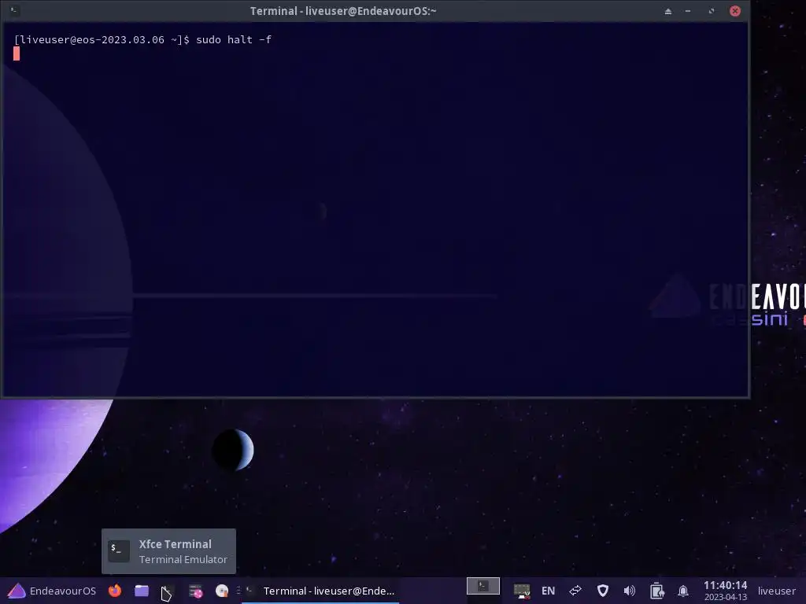Open the power manager battery icon
806x604 pixels.
(x=656, y=591)
